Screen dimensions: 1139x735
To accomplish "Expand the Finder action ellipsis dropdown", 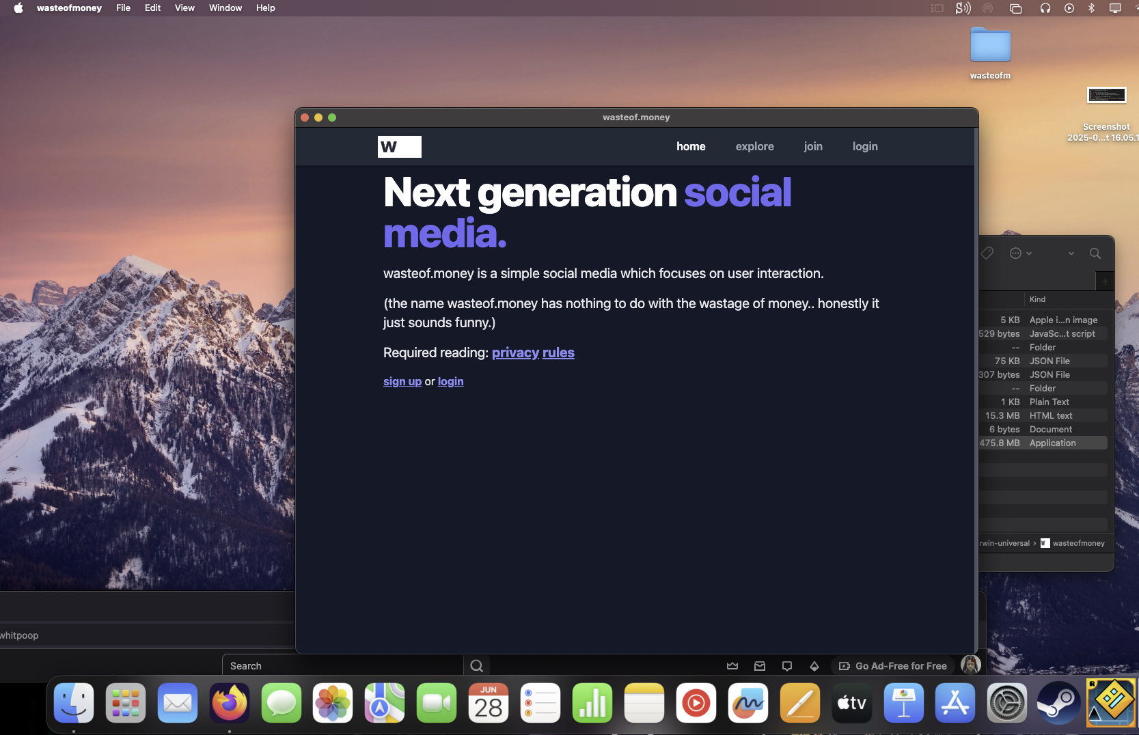I will coord(1020,253).
